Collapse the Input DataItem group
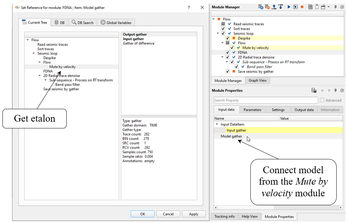 point(217,124)
